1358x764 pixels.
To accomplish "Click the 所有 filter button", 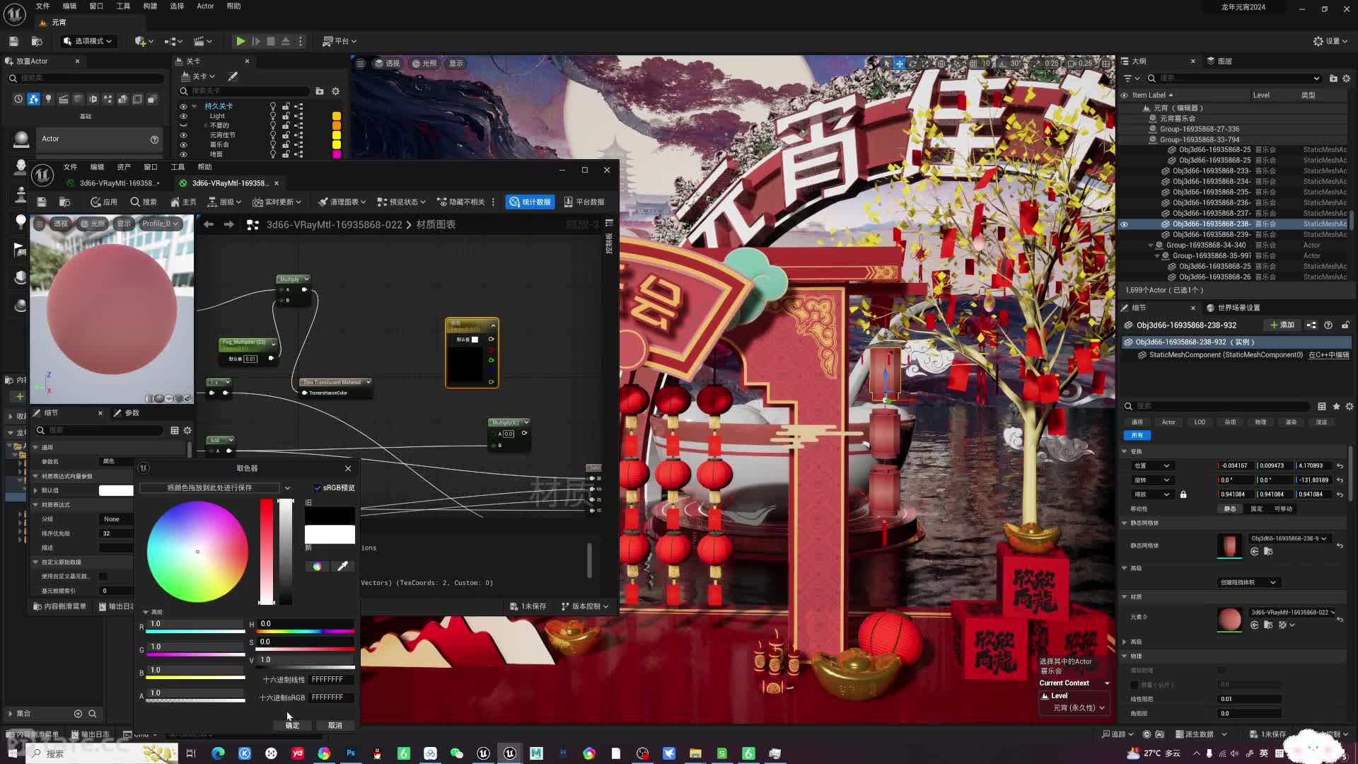I will (1137, 435).
